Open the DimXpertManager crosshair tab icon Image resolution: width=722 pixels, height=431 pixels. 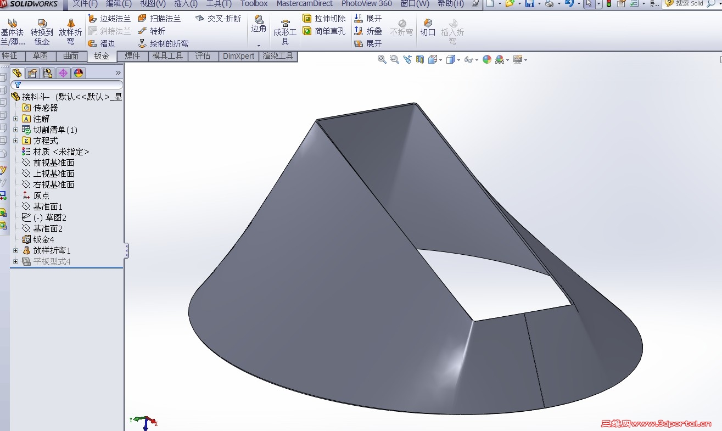(63, 73)
